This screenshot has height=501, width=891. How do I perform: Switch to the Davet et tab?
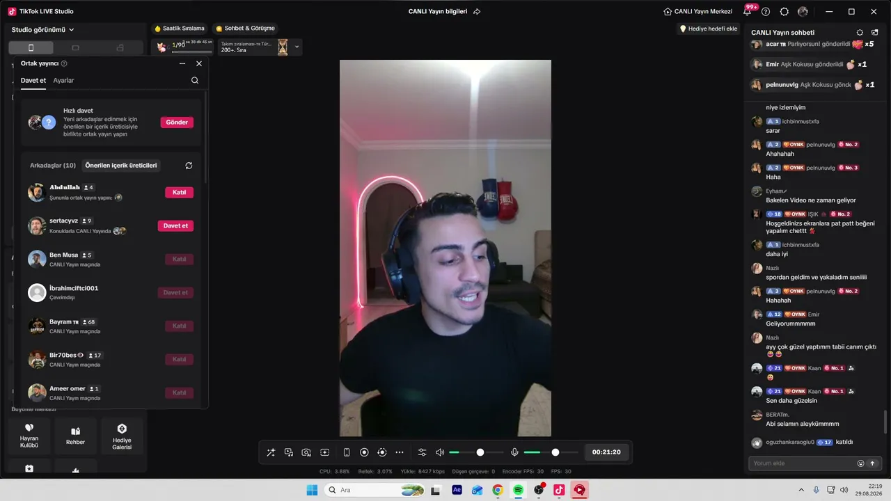coord(33,81)
